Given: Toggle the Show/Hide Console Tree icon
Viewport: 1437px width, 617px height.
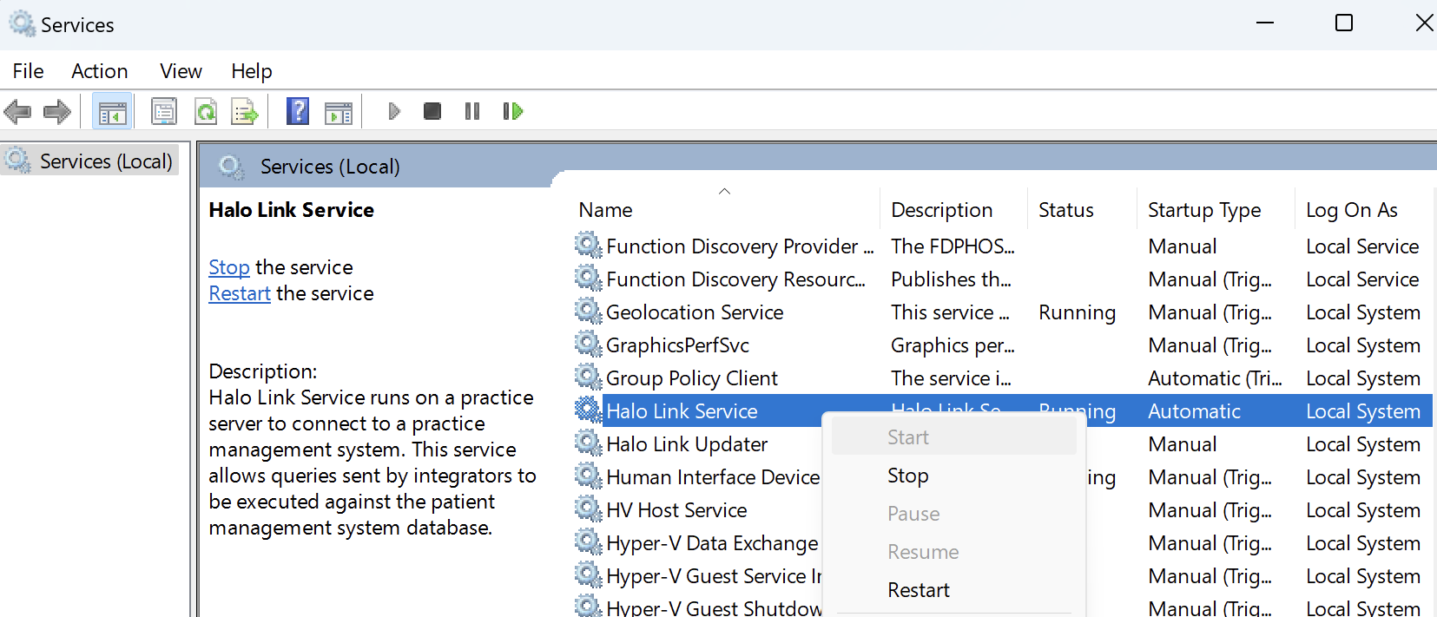Looking at the screenshot, I should pyautogui.click(x=112, y=111).
